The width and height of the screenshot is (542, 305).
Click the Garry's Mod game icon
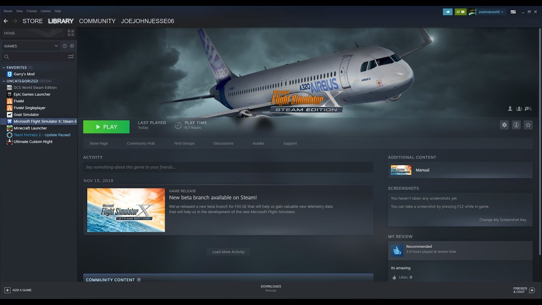[x=10, y=74]
